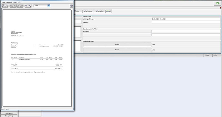The width and height of the screenshot is (222, 117).
Task: Click the 'Seite 1 von 1' status text
Action: click(5, 109)
